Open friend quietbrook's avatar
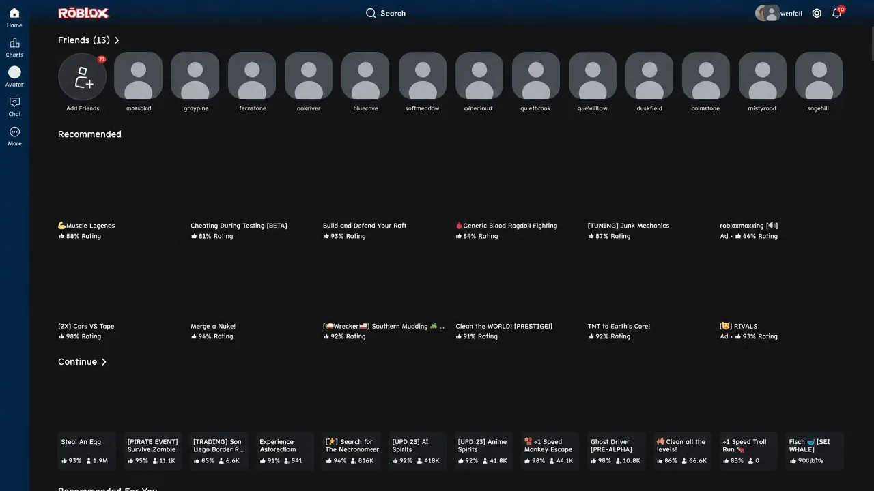The image size is (874, 491). [535, 77]
